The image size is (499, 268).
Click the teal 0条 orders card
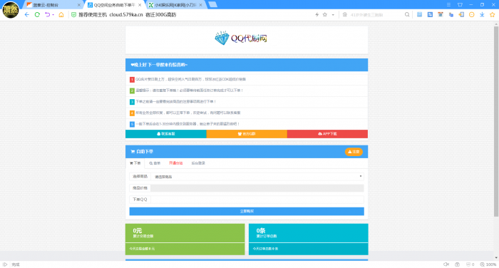click(x=309, y=239)
